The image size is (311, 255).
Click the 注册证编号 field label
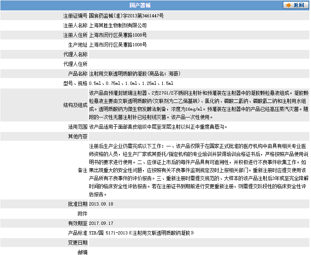click(75, 16)
